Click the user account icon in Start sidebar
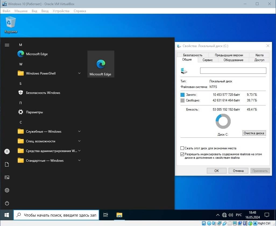The height and width of the screenshot is (226, 276). 7,151
